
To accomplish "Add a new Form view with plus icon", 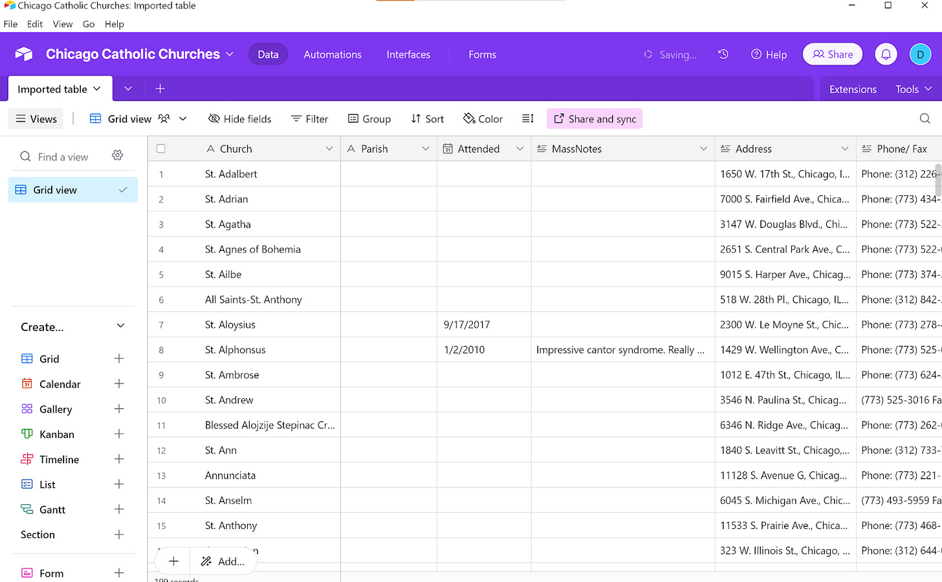I will [119, 573].
